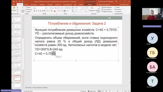Open the ribbon display options icon
163x92 pixels.
(x=116, y=2)
